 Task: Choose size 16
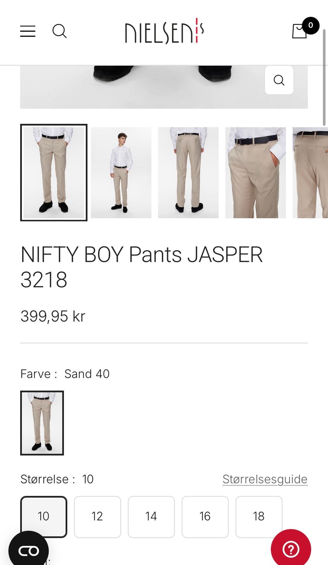205,516
